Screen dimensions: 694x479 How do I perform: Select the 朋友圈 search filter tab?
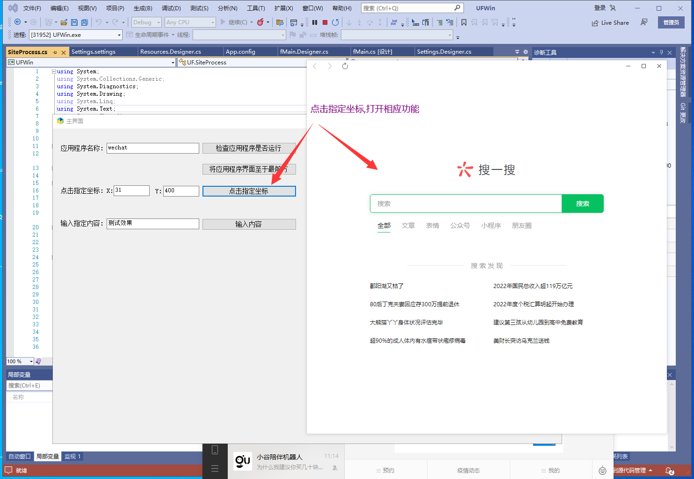pos(522,225)
